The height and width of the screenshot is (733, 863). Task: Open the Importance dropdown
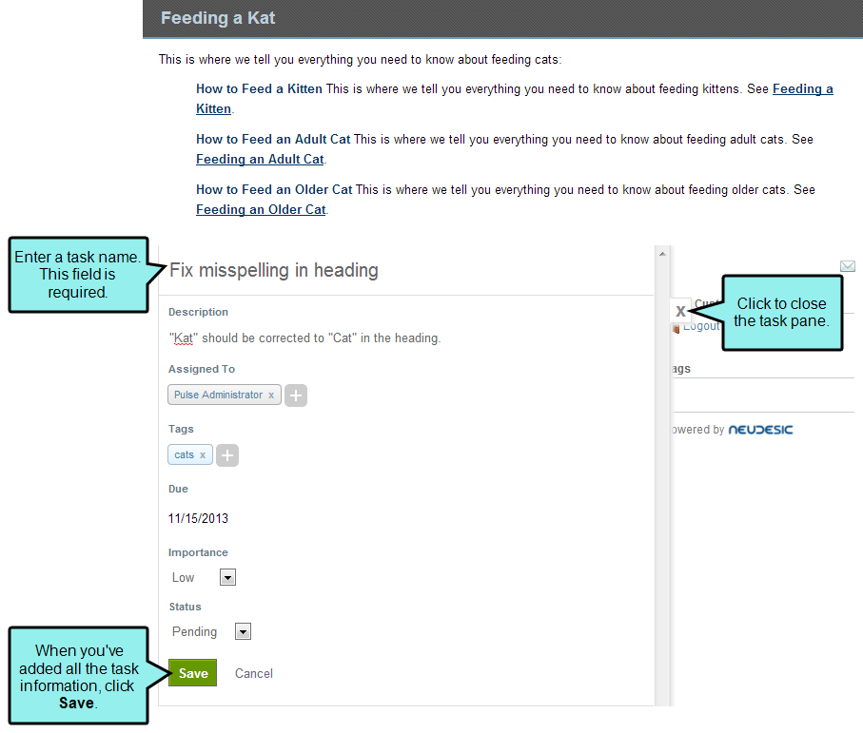(227, 577)
